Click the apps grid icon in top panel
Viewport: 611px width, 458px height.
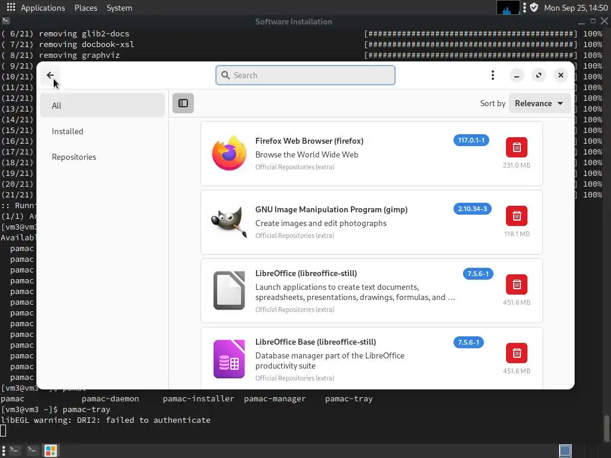pyautogui.click(x=11, y=7)
